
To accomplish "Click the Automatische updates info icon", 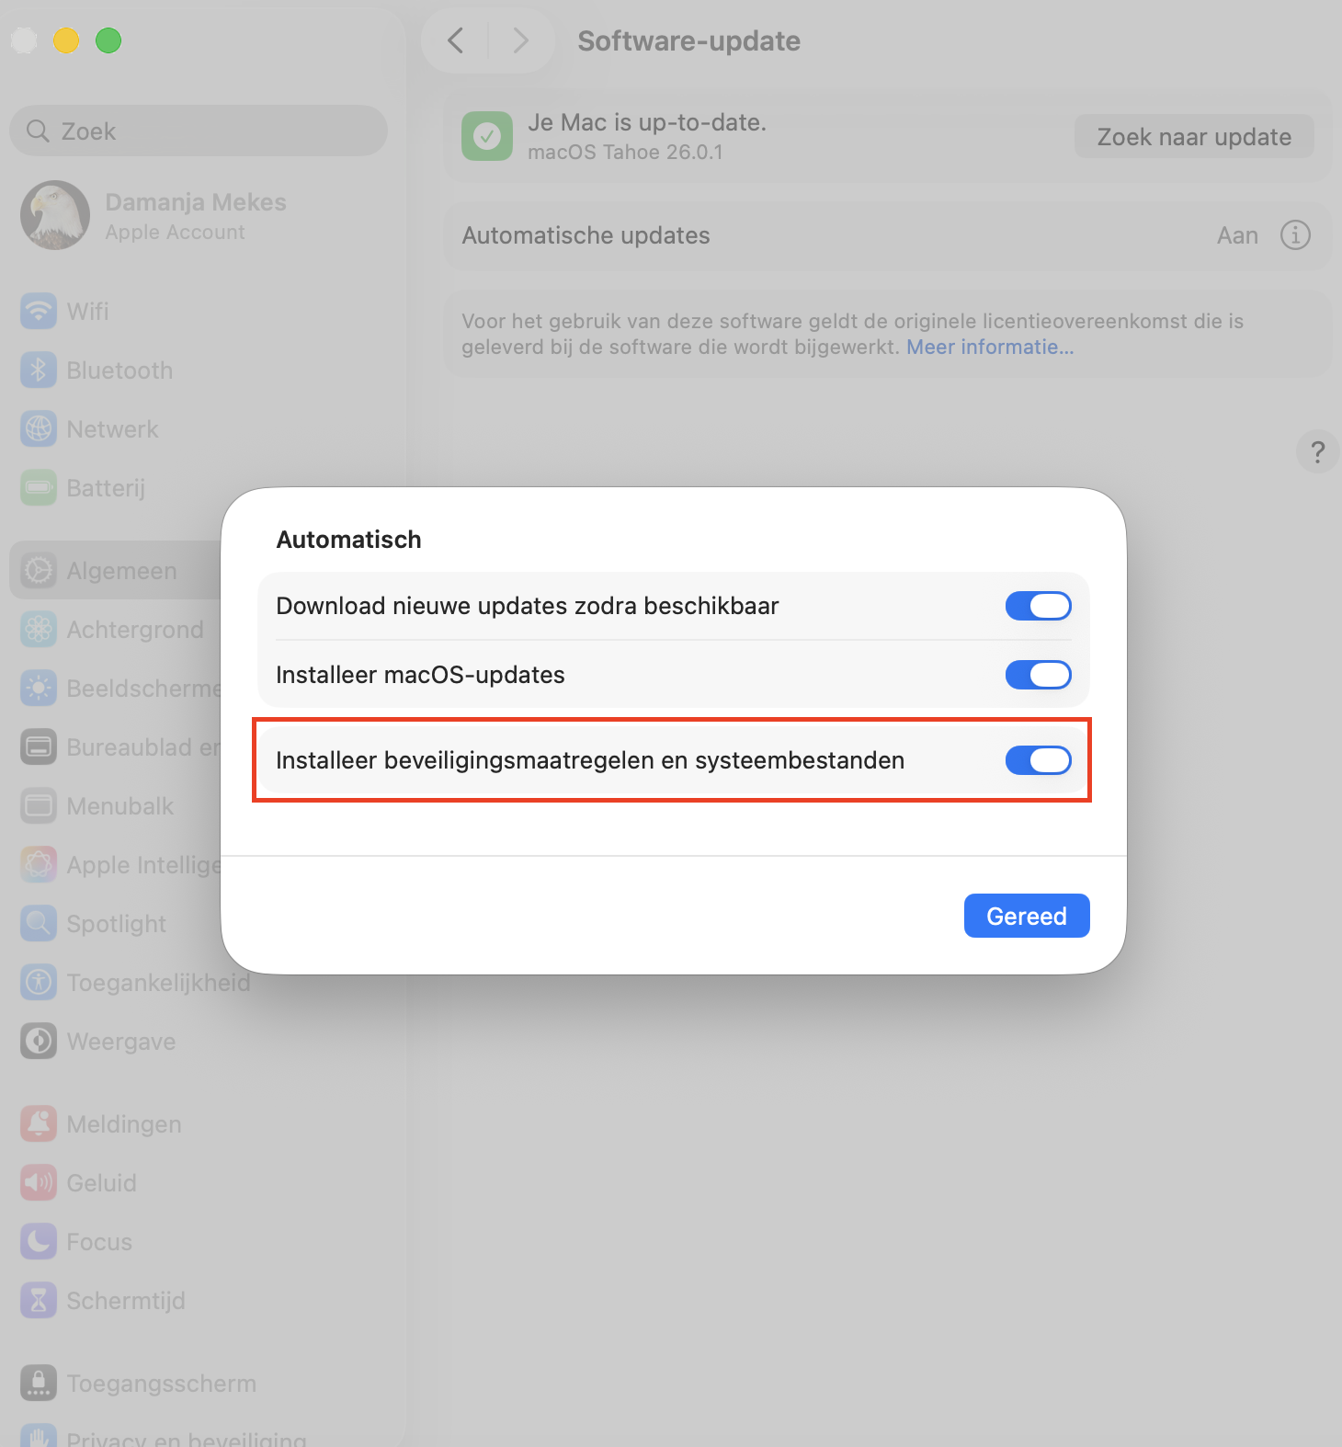I will click(x=1295, y=235).
